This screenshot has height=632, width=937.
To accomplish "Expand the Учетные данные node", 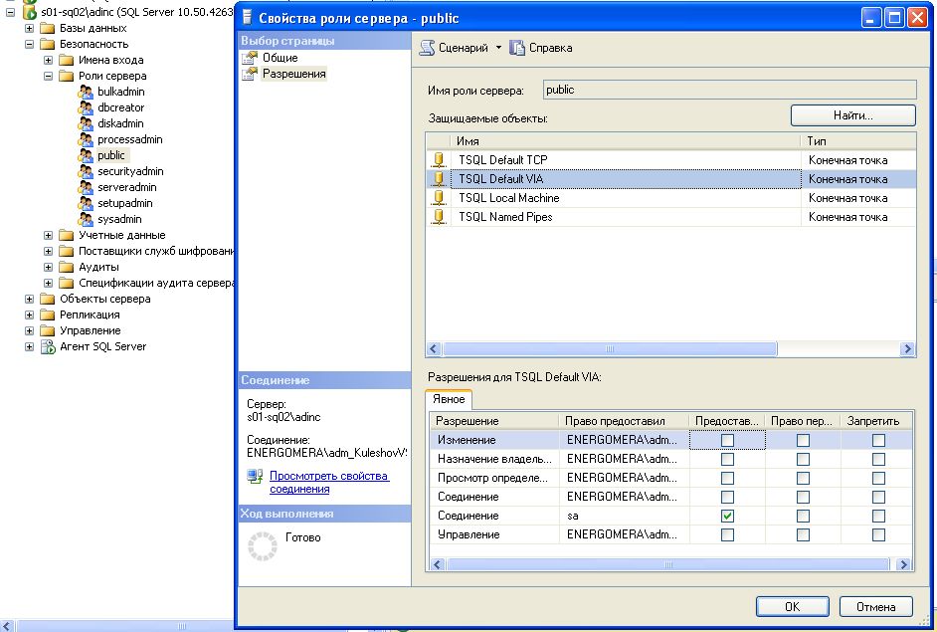I will pos(49,236).
